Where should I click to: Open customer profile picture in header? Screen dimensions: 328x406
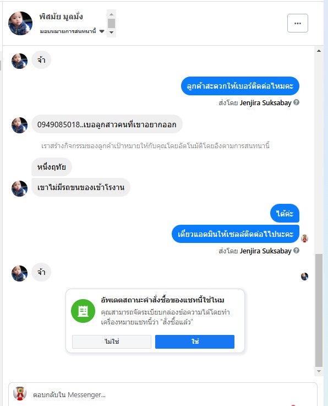click(20, 23)
